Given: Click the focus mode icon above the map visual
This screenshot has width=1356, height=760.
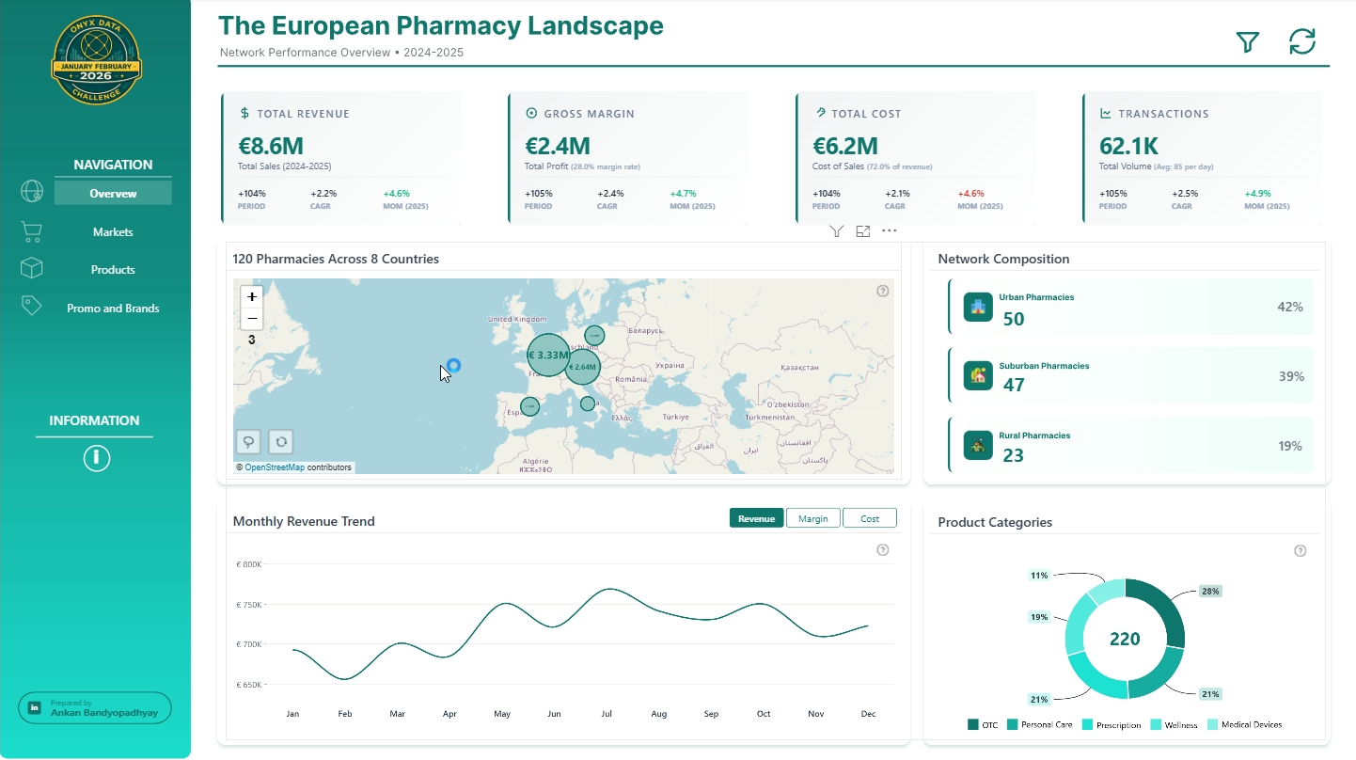Looking at the screenshot, I should pos(862,230).
